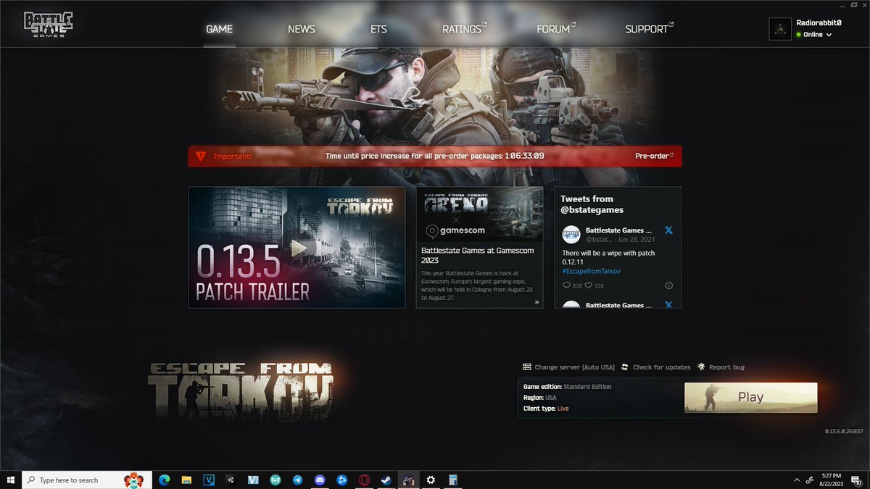The height and width of the screenshot is (489, 870).
Task: Open the second tweet's X logo
Action: [x=668, y=305]
